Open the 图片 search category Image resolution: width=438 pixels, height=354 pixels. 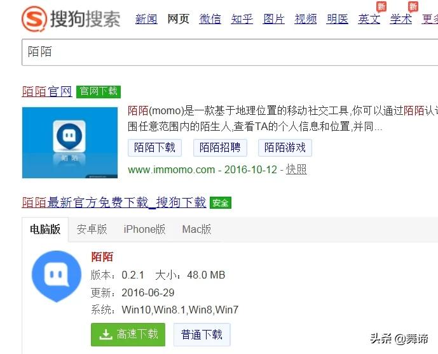(x=274, y=19)
